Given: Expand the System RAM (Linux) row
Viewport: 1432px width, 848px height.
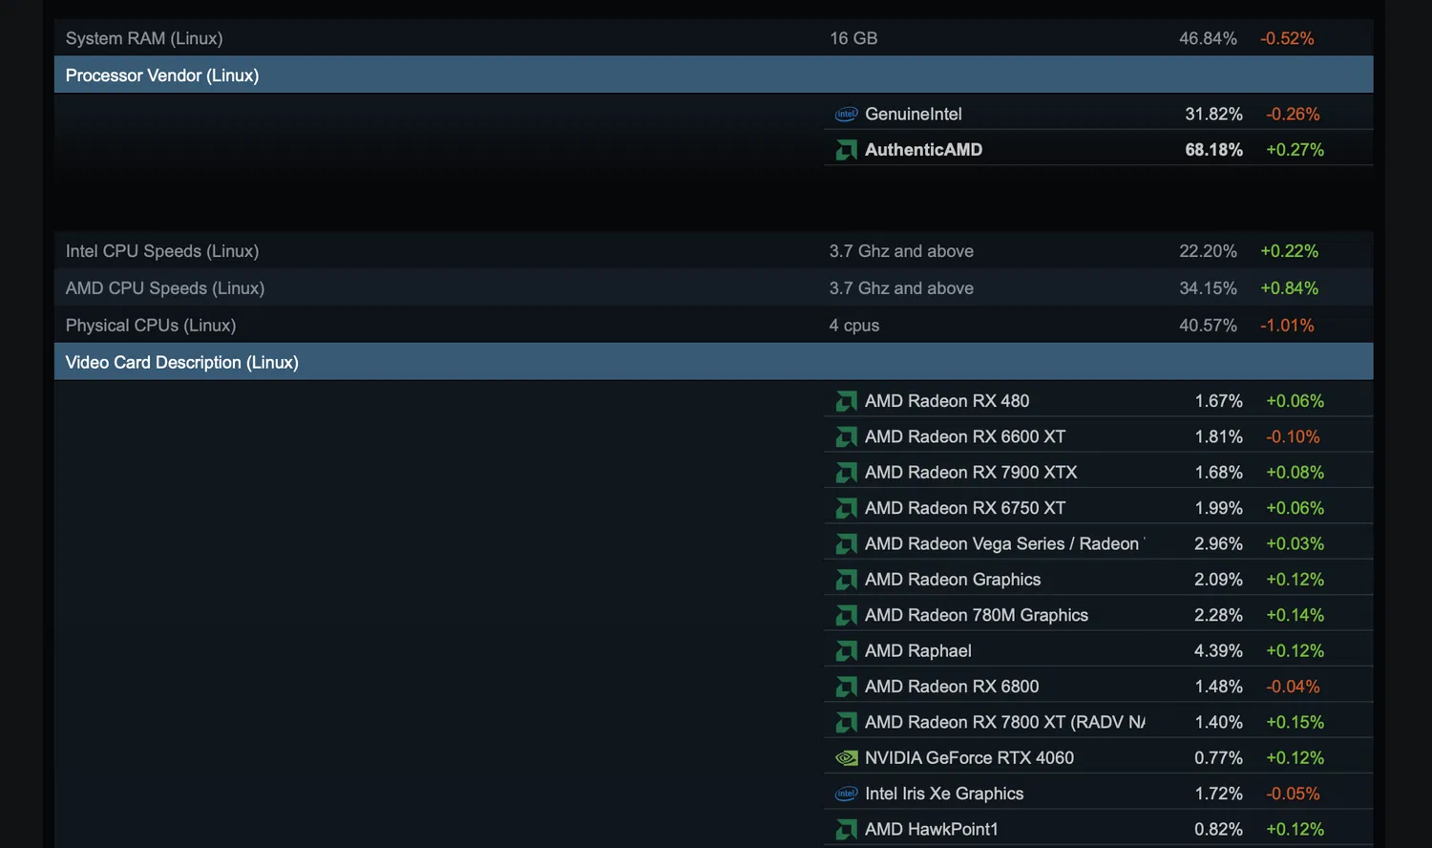Looking at the screenshot, I should coord(714,38).
